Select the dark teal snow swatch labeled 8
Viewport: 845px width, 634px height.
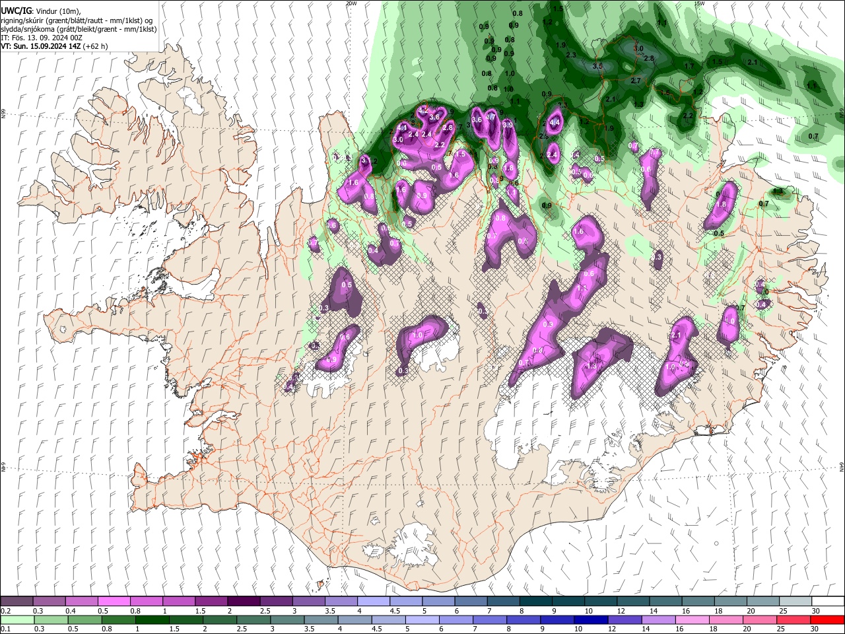pyautogui.click(x=536, y=602)
